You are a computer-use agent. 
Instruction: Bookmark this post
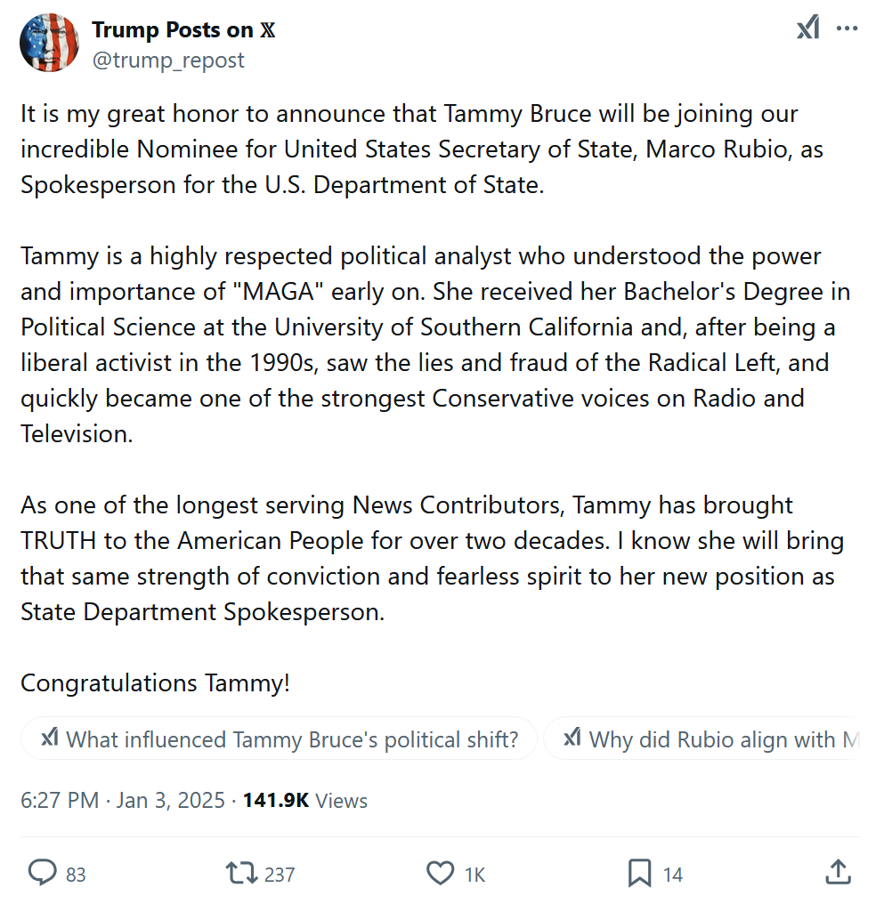(x=639, y=873)
